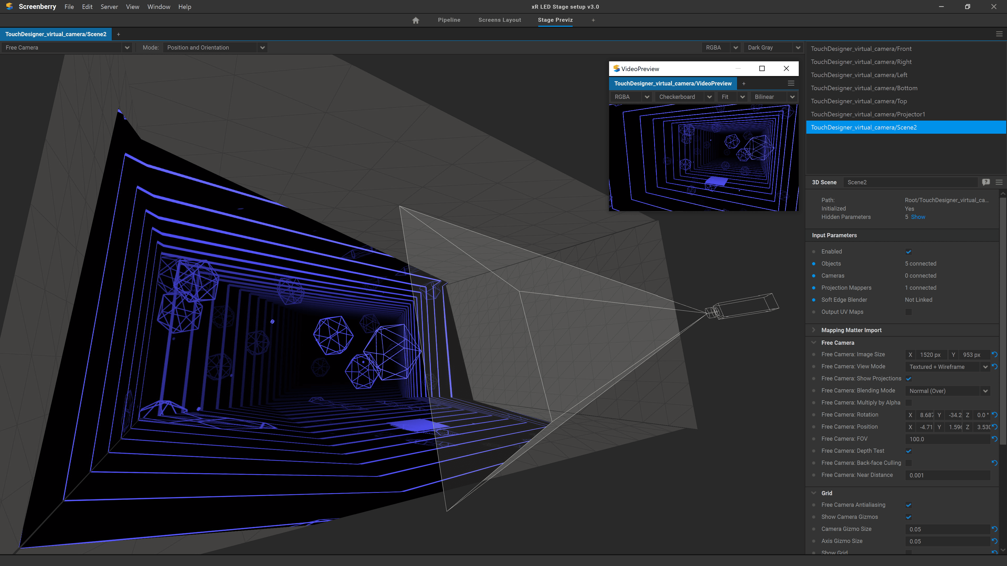Image resolution: width=1007 pixels, height=566 pixels.
Task: Add a new top-level layout tab
Action: 593,20
